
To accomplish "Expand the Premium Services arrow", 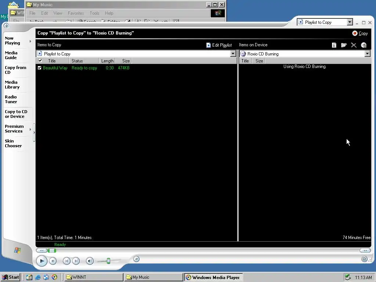I will [x=30, y=129].
